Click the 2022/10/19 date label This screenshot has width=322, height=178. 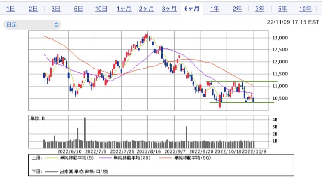[228, 151]
